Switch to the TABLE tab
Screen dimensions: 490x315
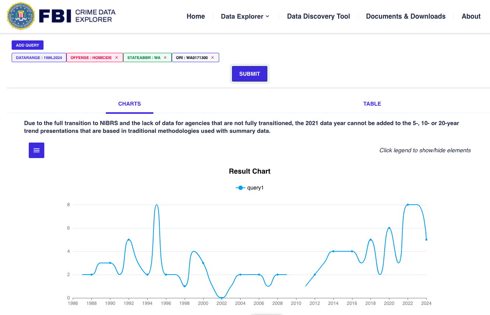coord(372,104)
